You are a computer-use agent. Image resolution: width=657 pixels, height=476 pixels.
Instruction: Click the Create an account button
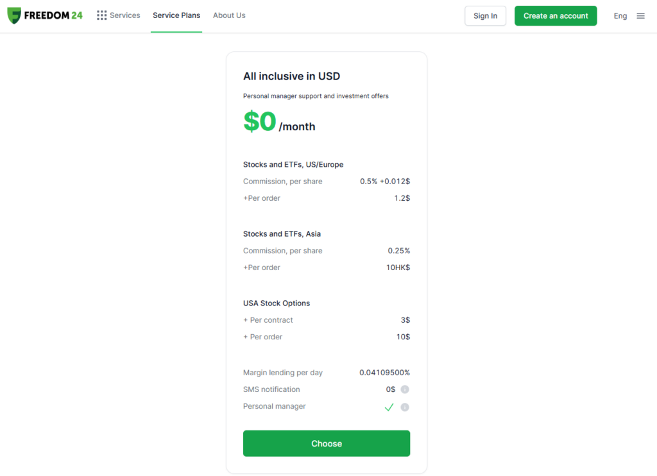coord(556,15)
